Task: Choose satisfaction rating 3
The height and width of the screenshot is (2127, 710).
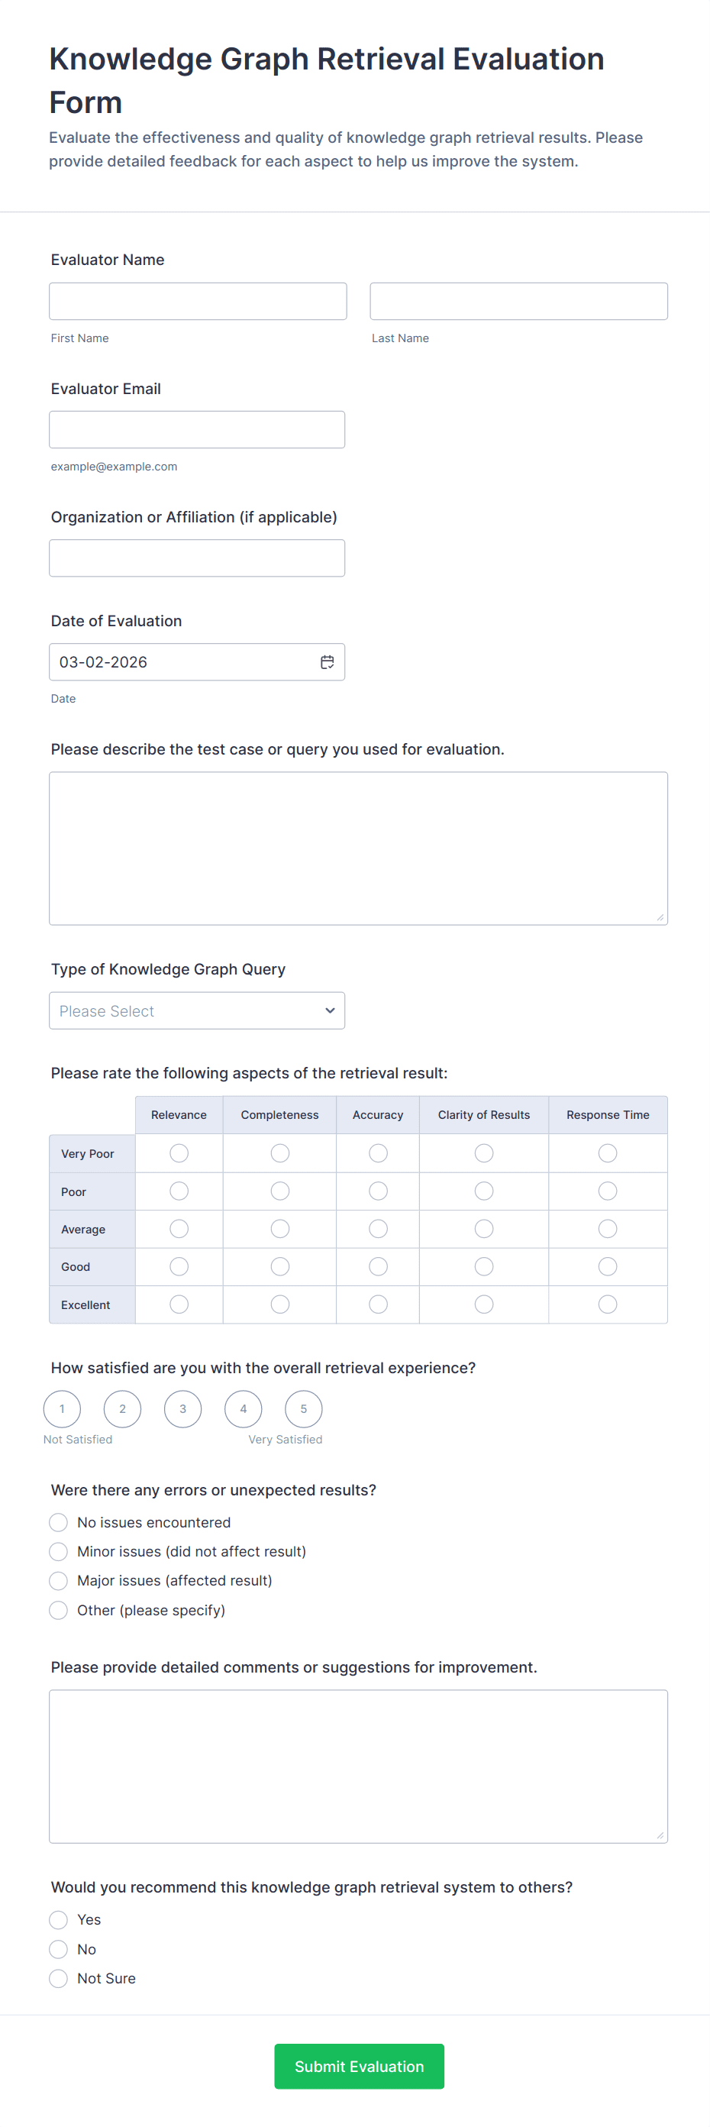Action: [182, 1408]
